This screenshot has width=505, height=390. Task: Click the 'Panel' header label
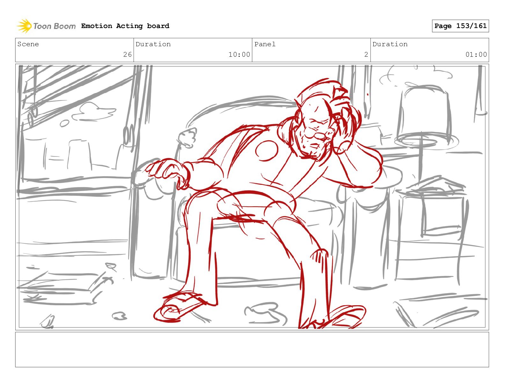point(265,44)
